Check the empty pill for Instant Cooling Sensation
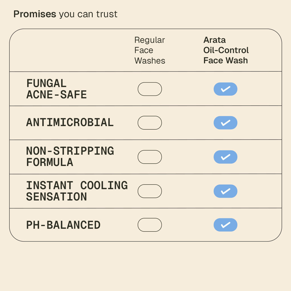The height and width of the screenshot is (291, 291). click(x=150, y=191)
